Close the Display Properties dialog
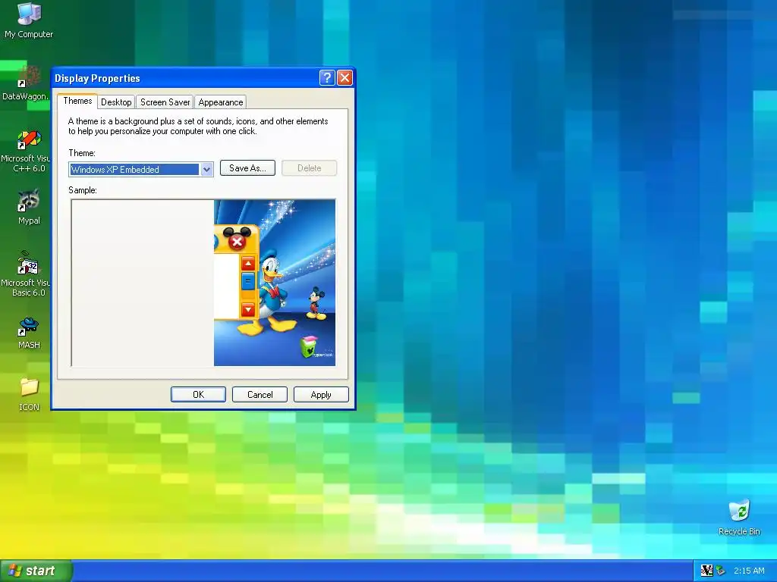Image resolution: width=777 pixels, height=582 pixels. tap(344, 78)
